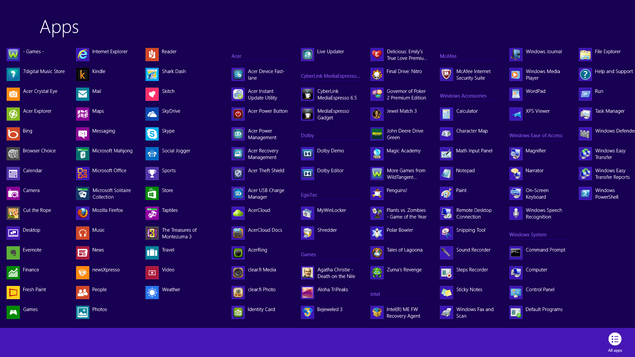The width and height of the screenshot is (635, 357).
Task: Select the Windows Ease of Access heading
Action: 536,136
